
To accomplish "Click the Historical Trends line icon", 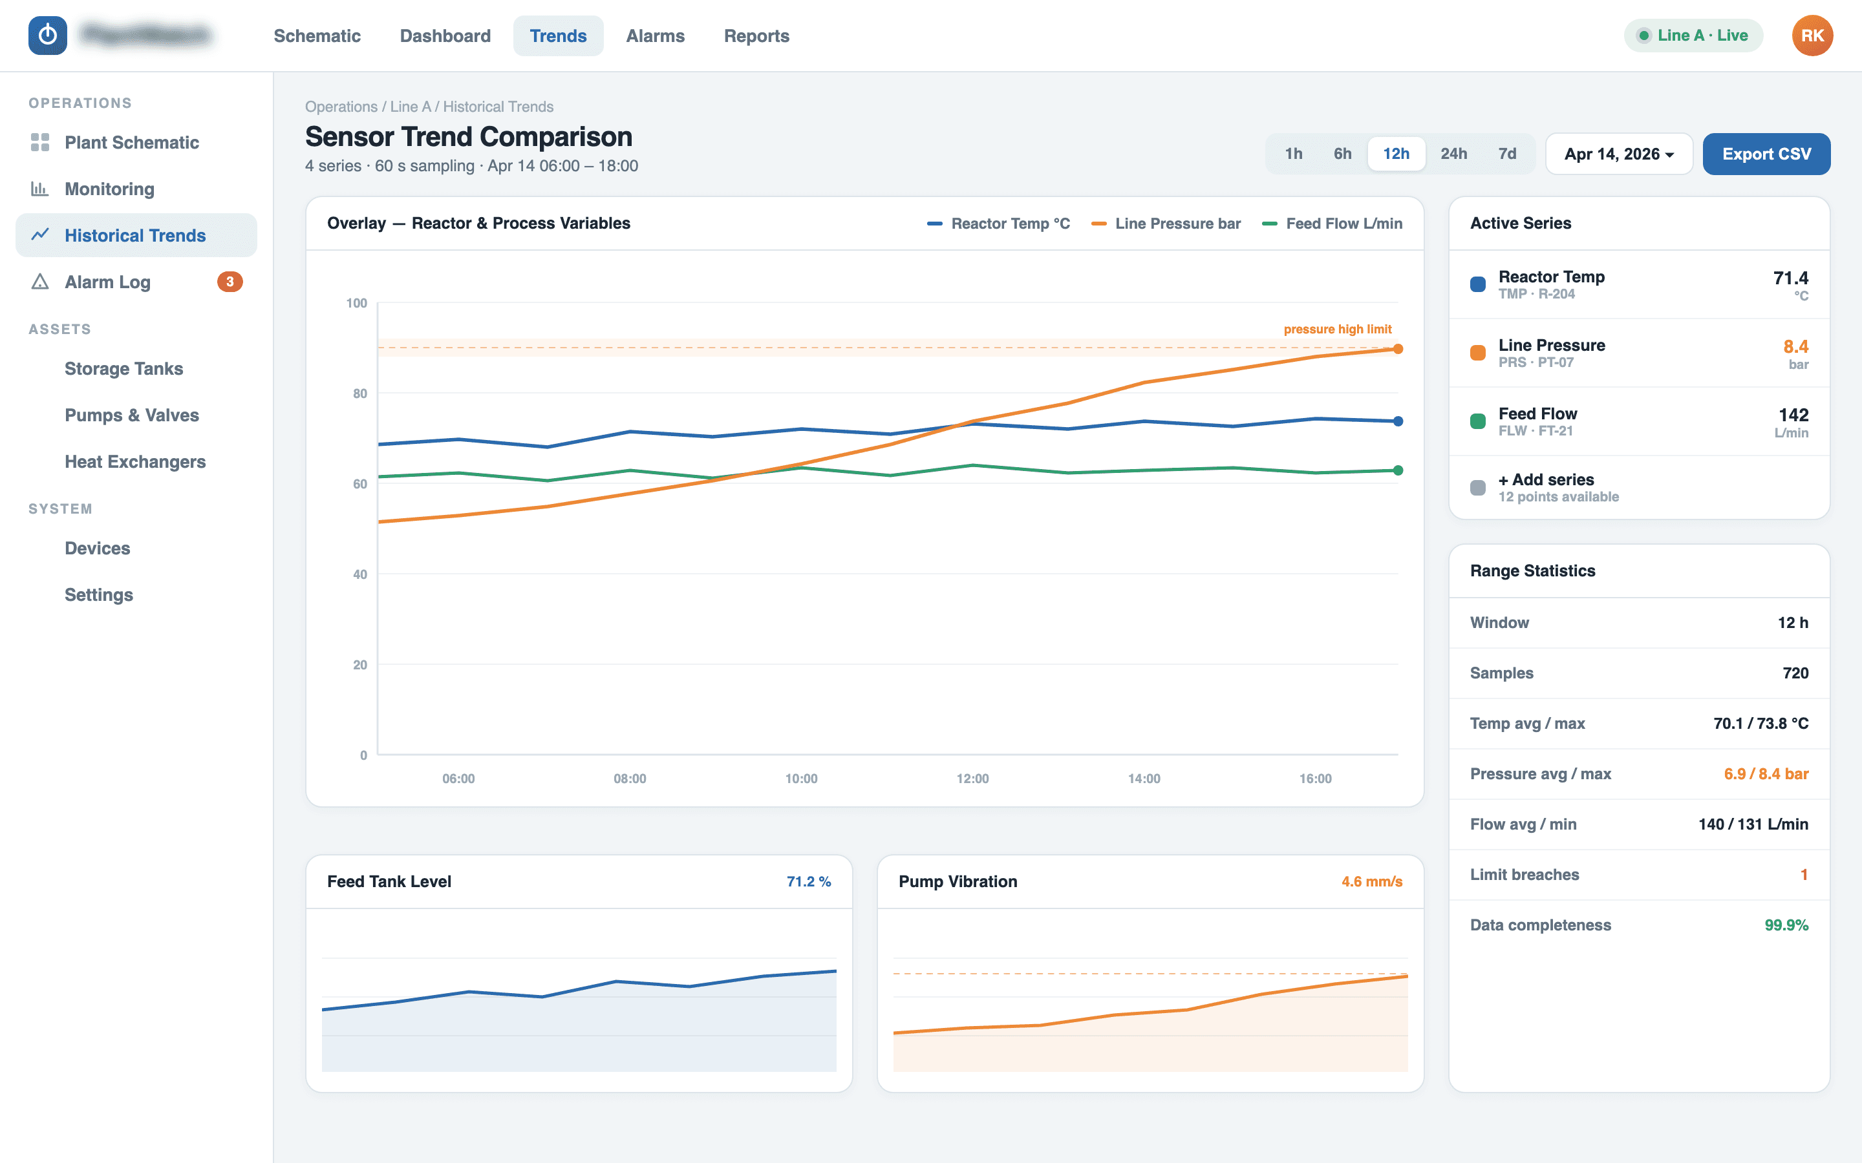I will [x=40, y=235].
